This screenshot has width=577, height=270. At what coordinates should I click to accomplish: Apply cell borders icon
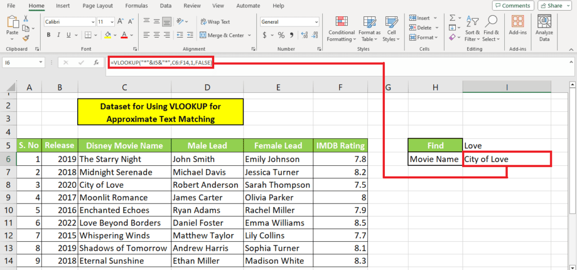coord(88,35)
